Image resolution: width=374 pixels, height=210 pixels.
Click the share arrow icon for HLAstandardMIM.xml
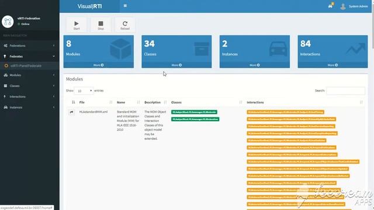pyautogui.click(x=71, y=113)
